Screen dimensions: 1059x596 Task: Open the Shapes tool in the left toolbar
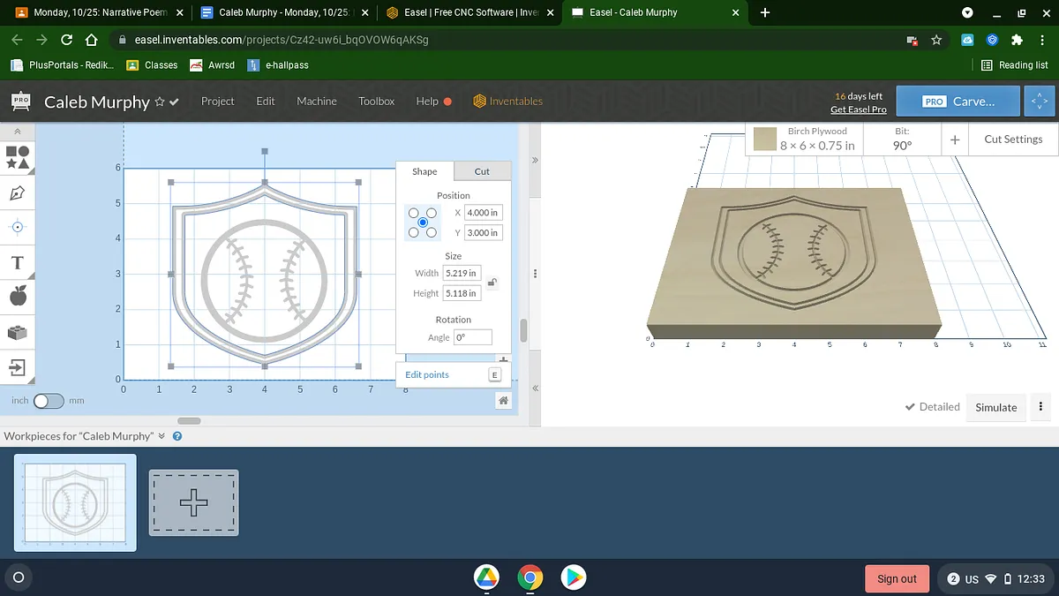pos(18,157)
